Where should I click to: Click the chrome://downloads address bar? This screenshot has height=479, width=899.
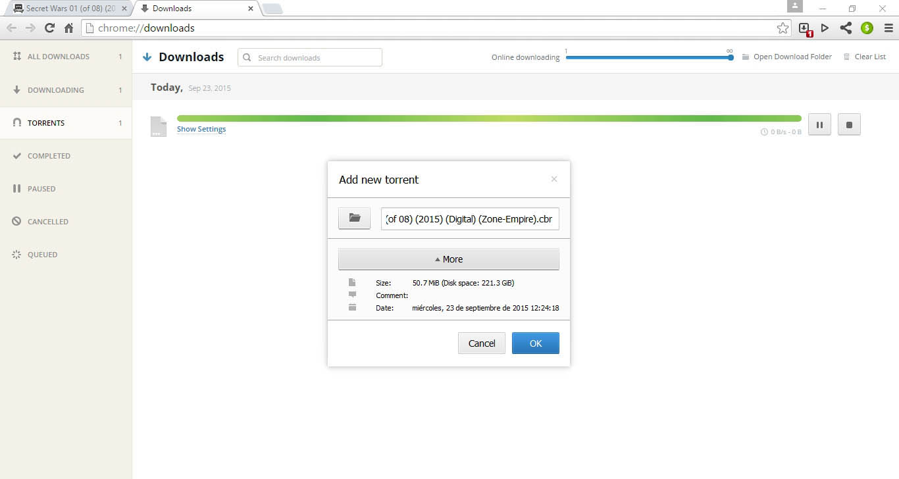click(x=437, y=28)
